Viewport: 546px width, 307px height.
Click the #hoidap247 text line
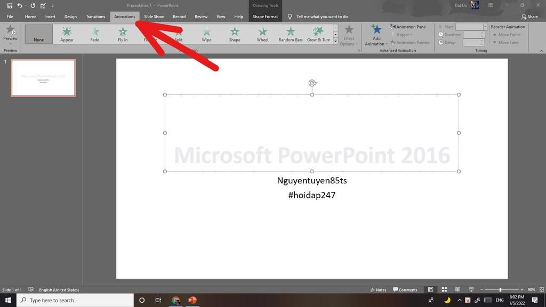312,195
